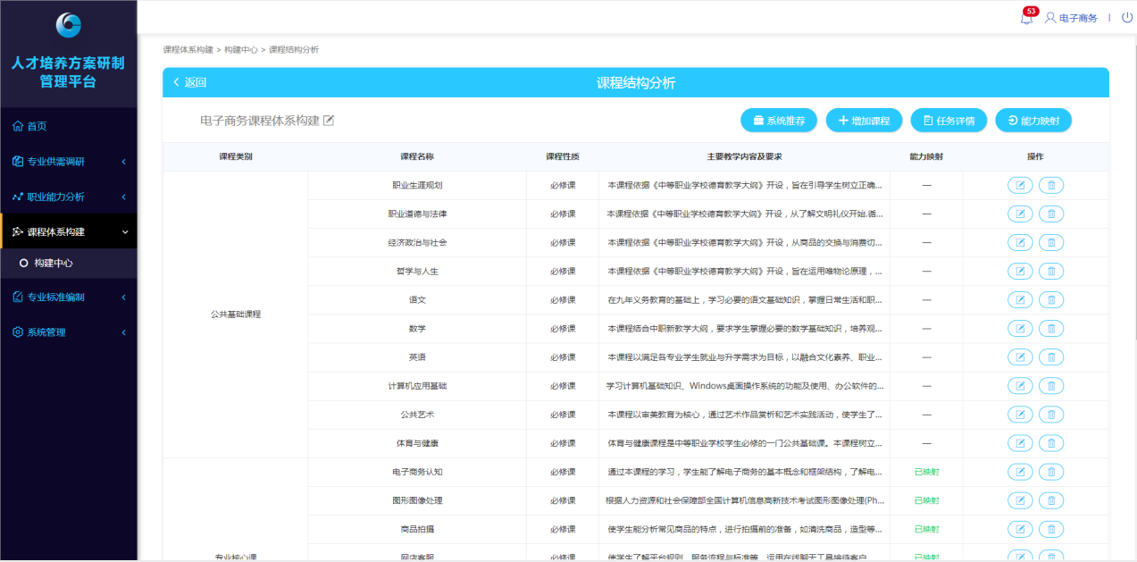The height and width of the screenshot is (562, 1137).
Task: Select 构建中心 submenu item
Action: coord(53,264)
